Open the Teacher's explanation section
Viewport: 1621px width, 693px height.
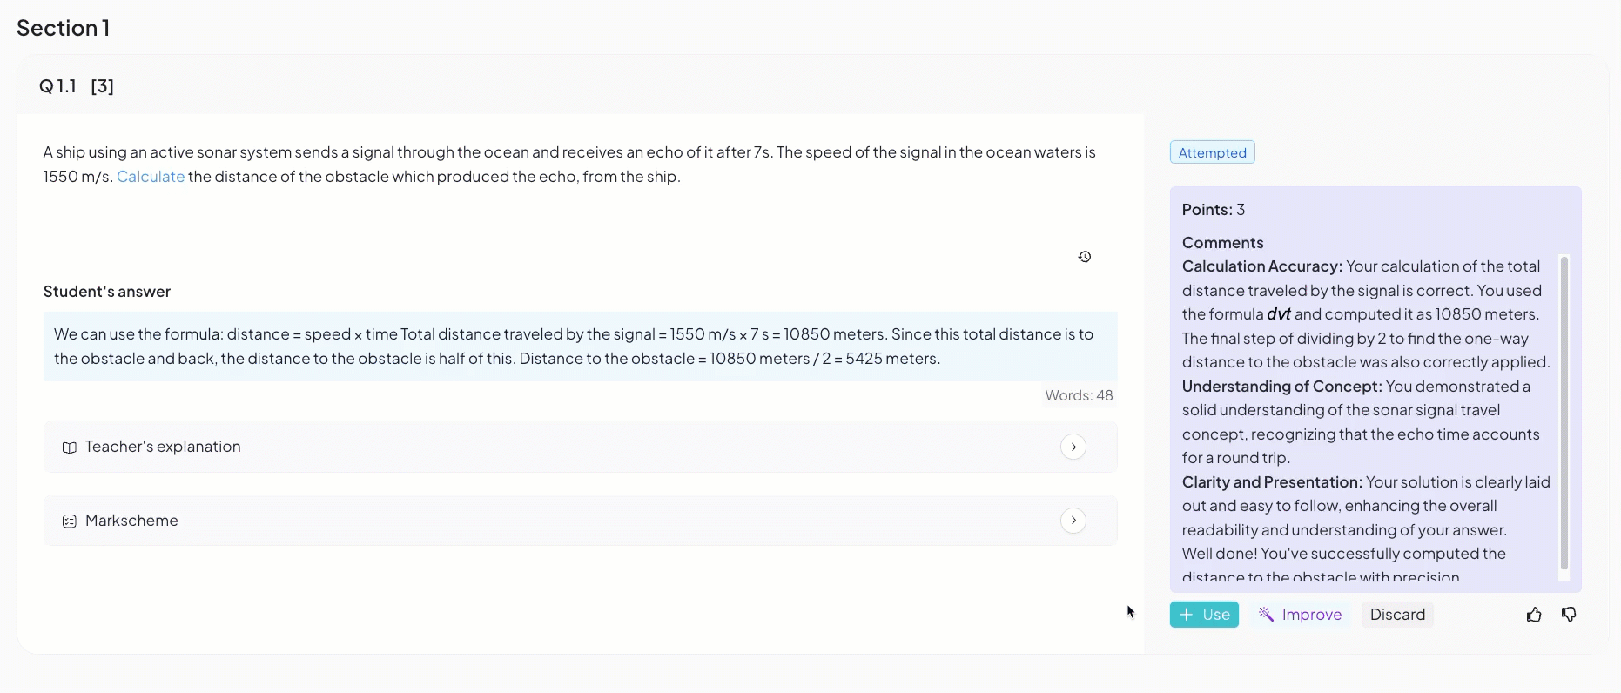pos(580,447)
